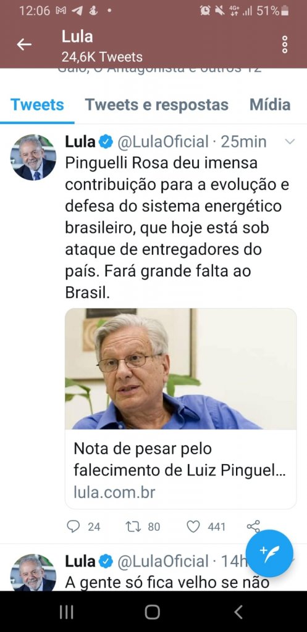Switch to Tweets e respostas tab
307x632 pixels.
(x=156, y=105)
